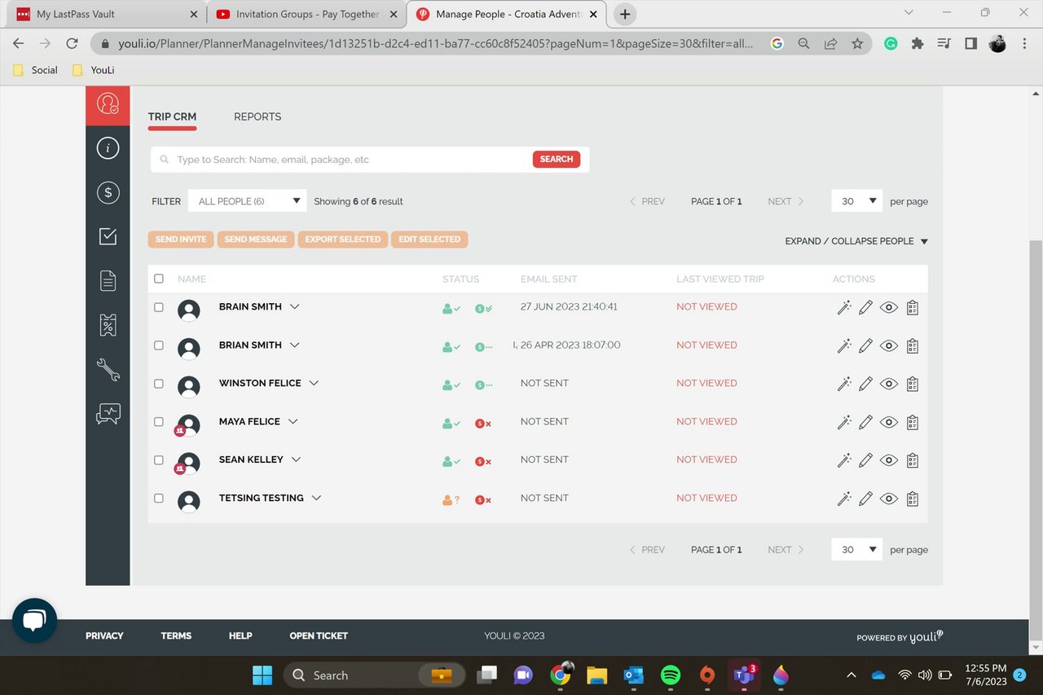
Task: Open the people icon in red sidebar
Action: 108,104
